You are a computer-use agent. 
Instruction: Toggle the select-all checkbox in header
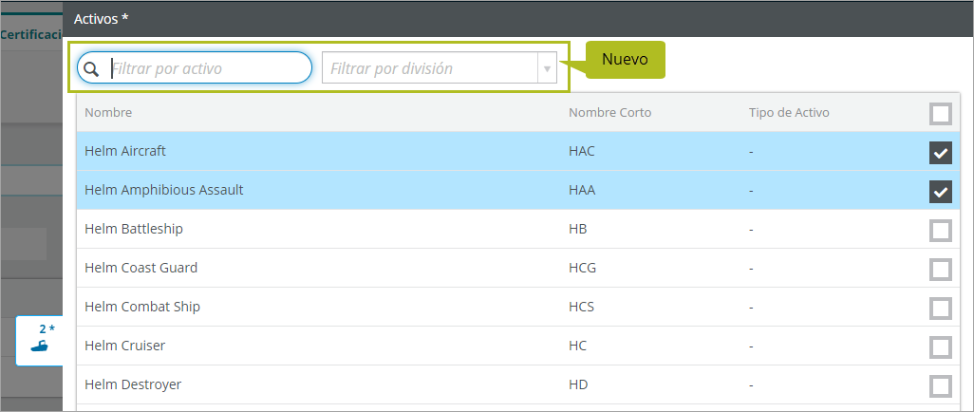941,114
